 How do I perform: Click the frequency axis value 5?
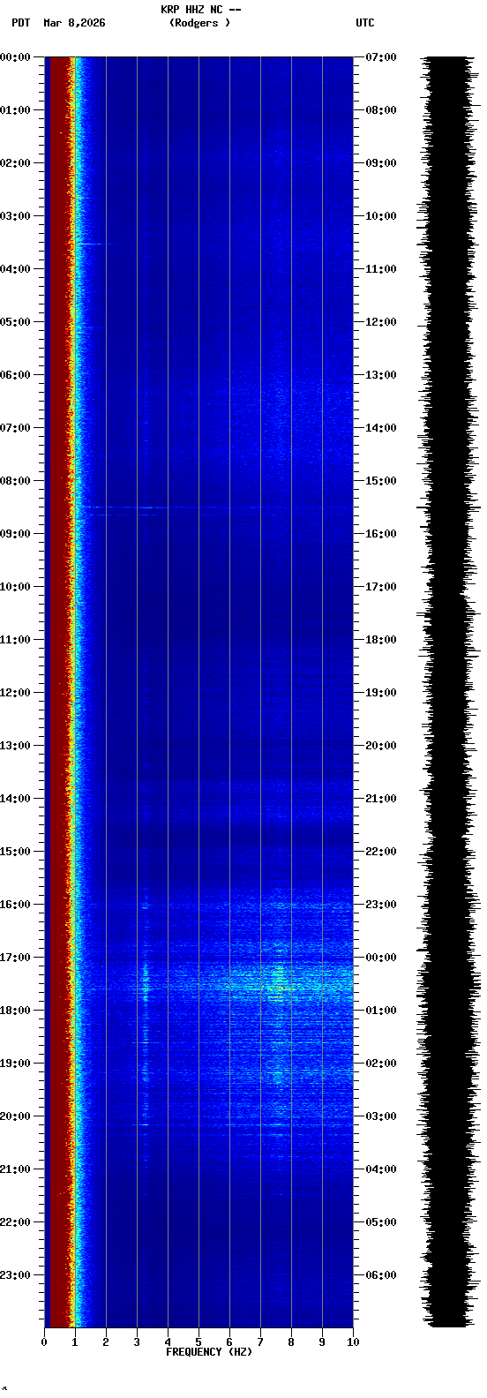click(199, 1342)
